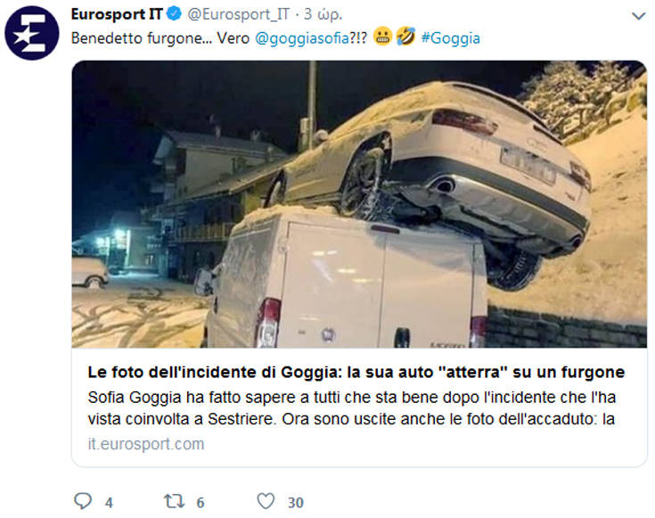Viewport: 655px width, 518px height.
Task: Open the @Eurosport_IT handle link
Action: [239, 14]
